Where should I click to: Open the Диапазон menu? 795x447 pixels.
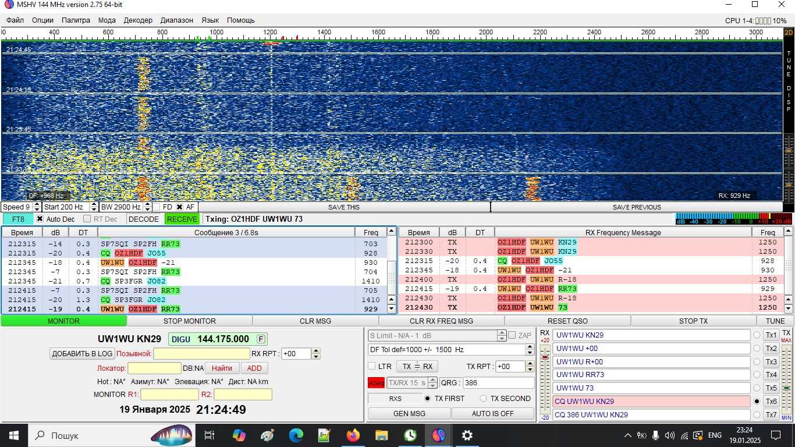point(176,20)
